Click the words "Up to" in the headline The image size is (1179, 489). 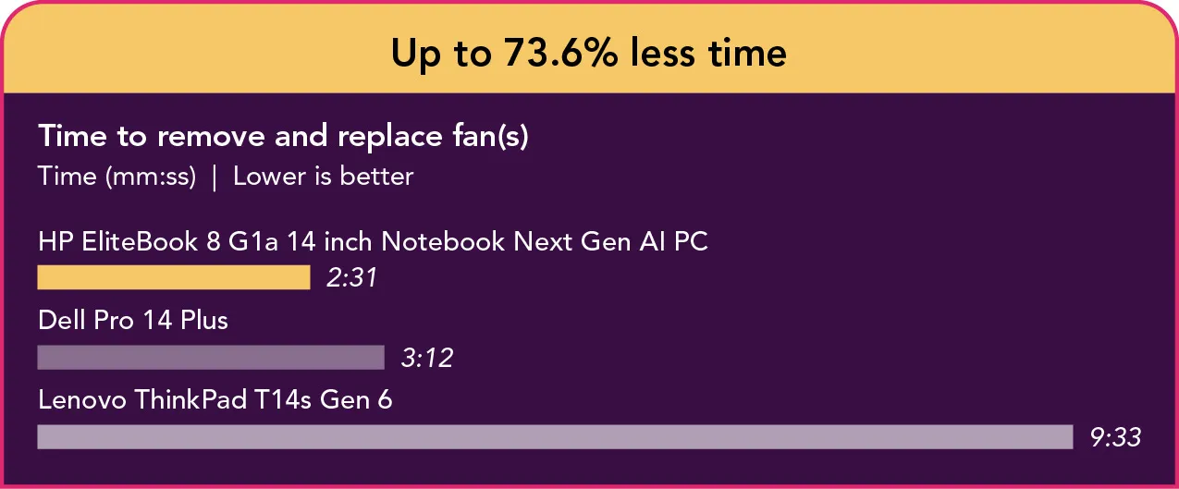point(440,54)
